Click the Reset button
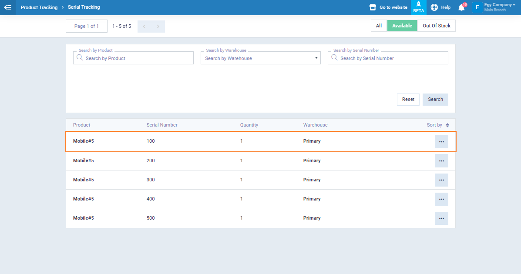This screenshot has width=521, height=274. coord(408,100)
